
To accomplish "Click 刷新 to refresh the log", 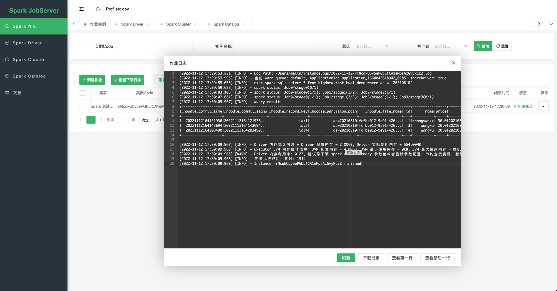I will tap(346, 258).
